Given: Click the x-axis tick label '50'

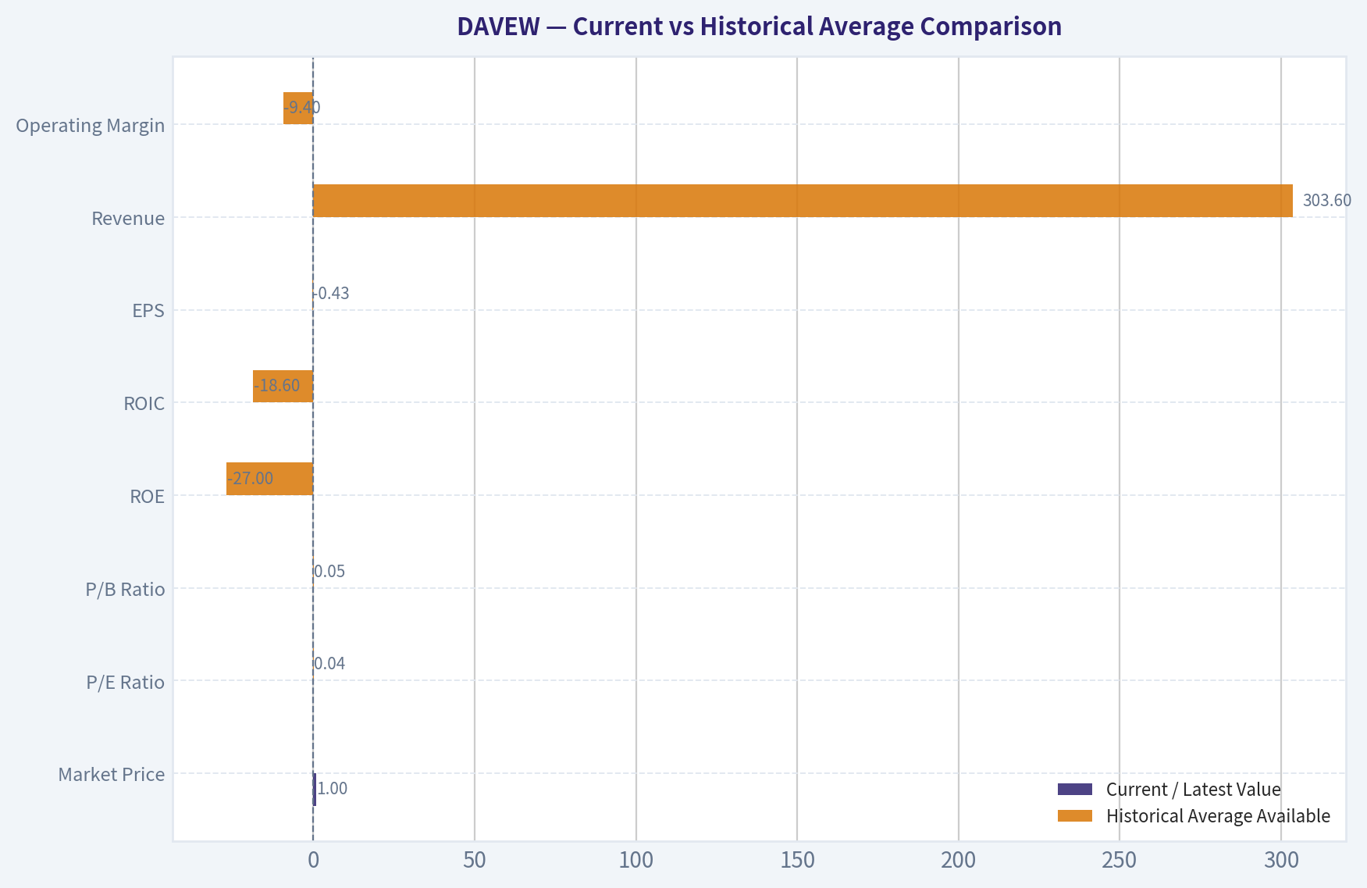Looking at the screenshot, I should 475,860.
